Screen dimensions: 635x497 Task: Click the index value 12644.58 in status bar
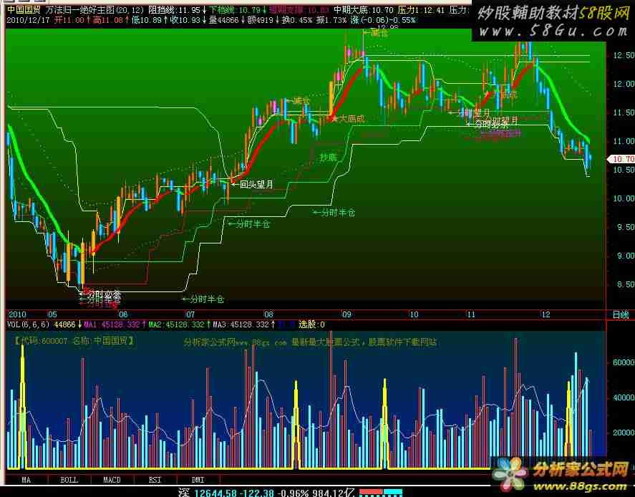click(215, 493)
